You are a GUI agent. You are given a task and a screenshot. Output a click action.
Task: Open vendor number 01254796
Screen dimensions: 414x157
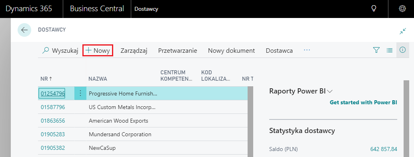[x=53, y=93]
